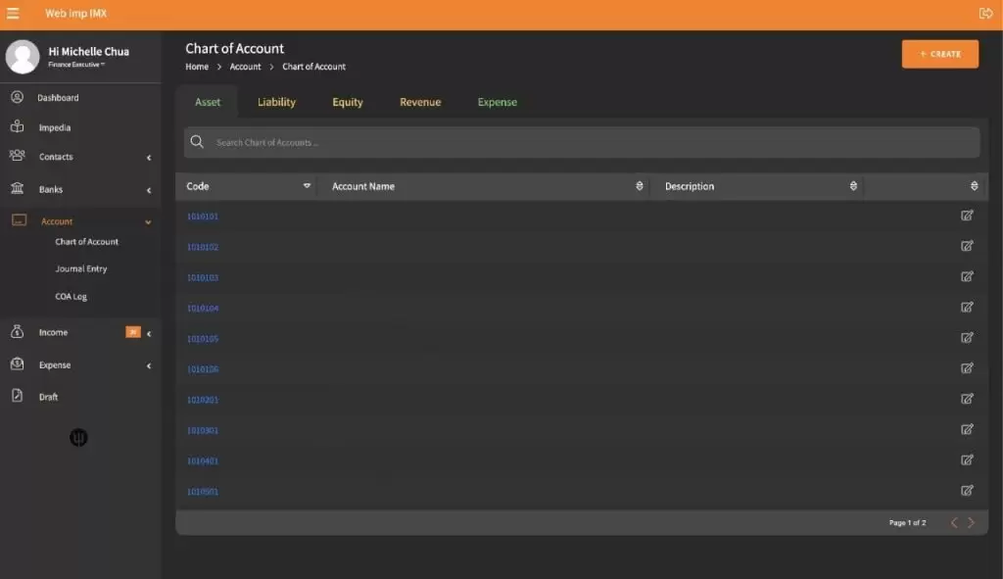The height and width of the screenshot is (579, 1003).
Task: Switch to the Expense tab
Action: [x=497, y=102]
